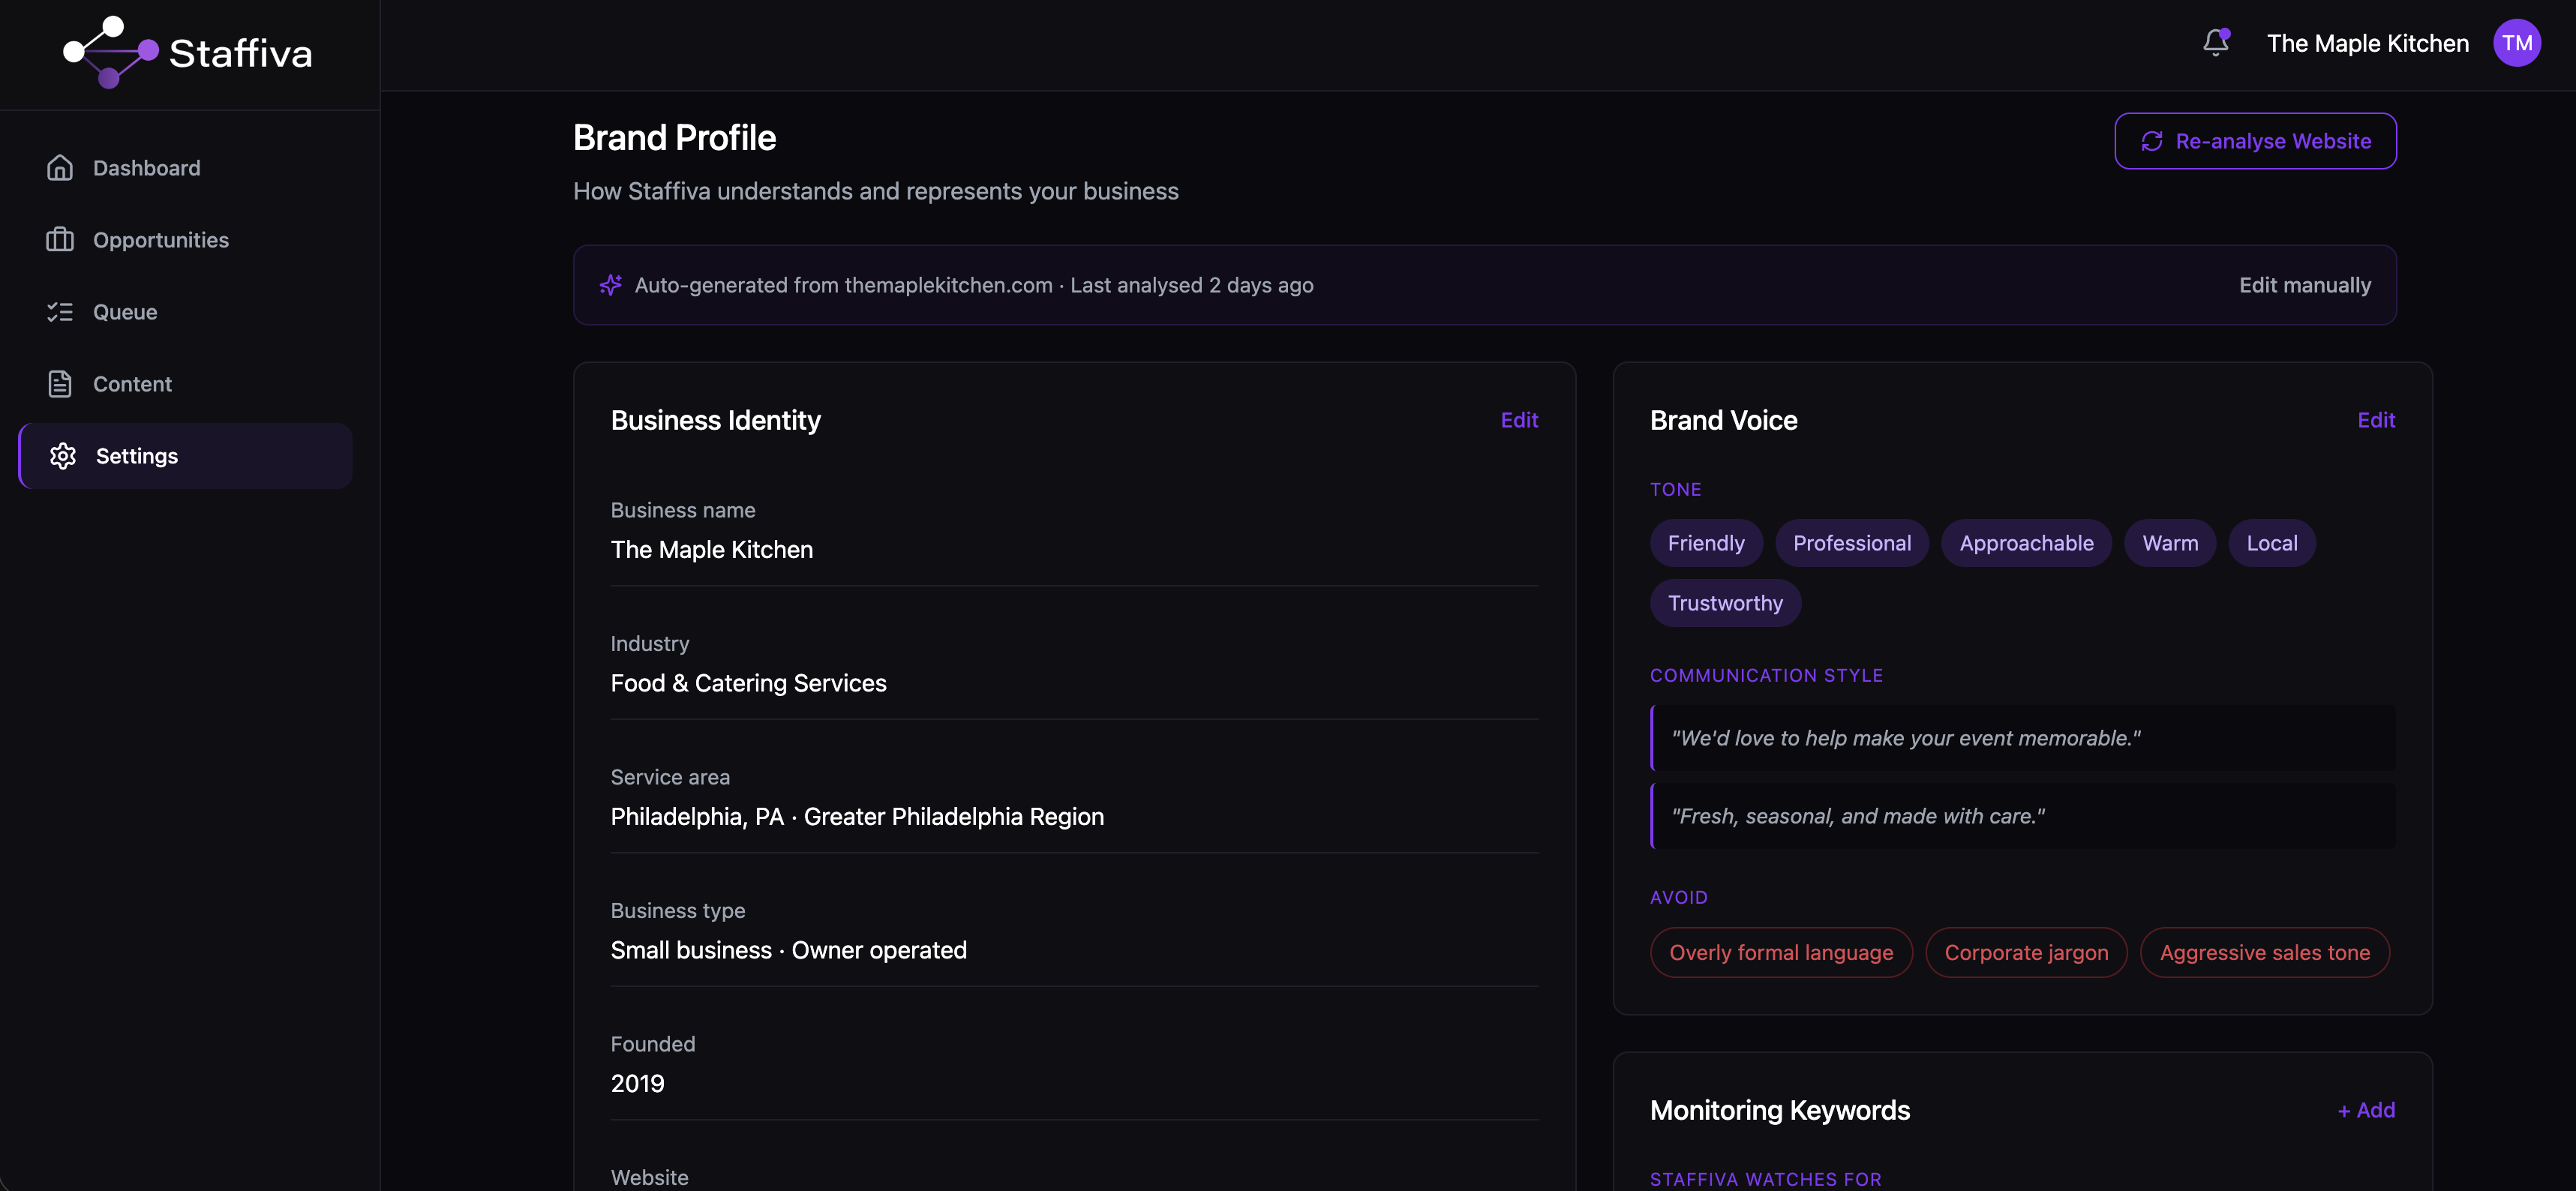Click the Opportunities briefcase icon
Screen dimensions: 2576x1191
point(60,240)
